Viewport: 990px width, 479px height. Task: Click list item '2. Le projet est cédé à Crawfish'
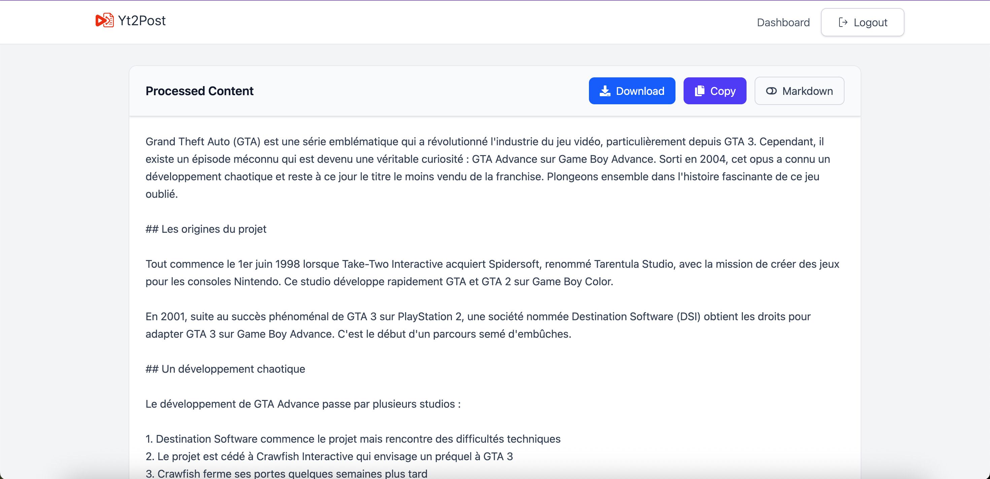coord(329,456)
